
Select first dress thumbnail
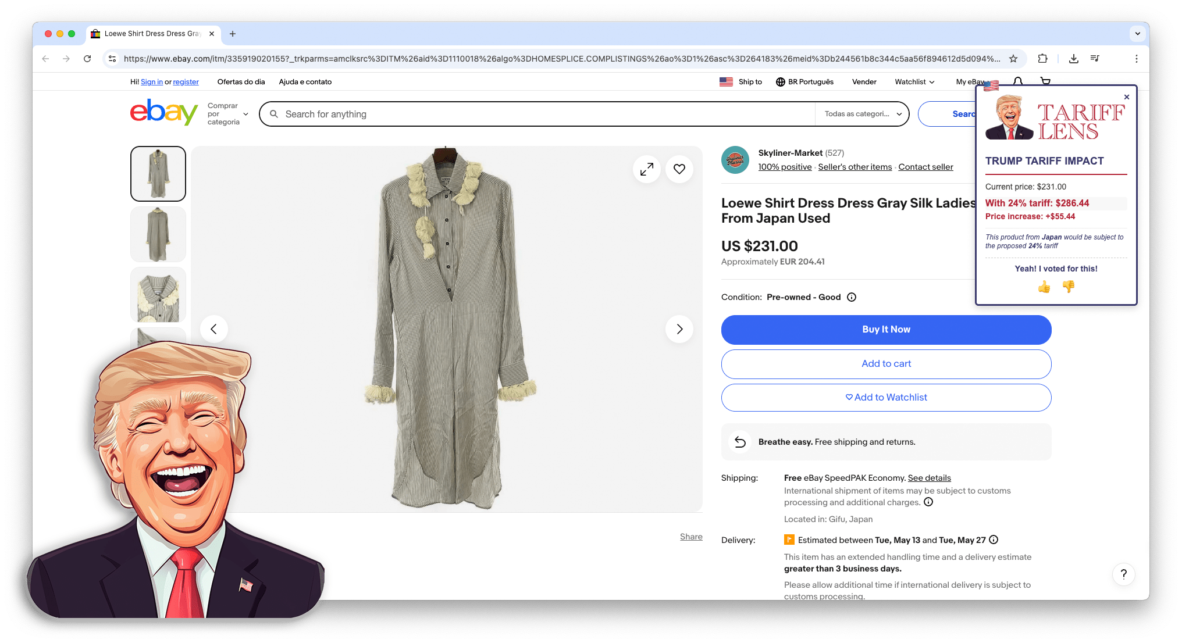point(158,174)
